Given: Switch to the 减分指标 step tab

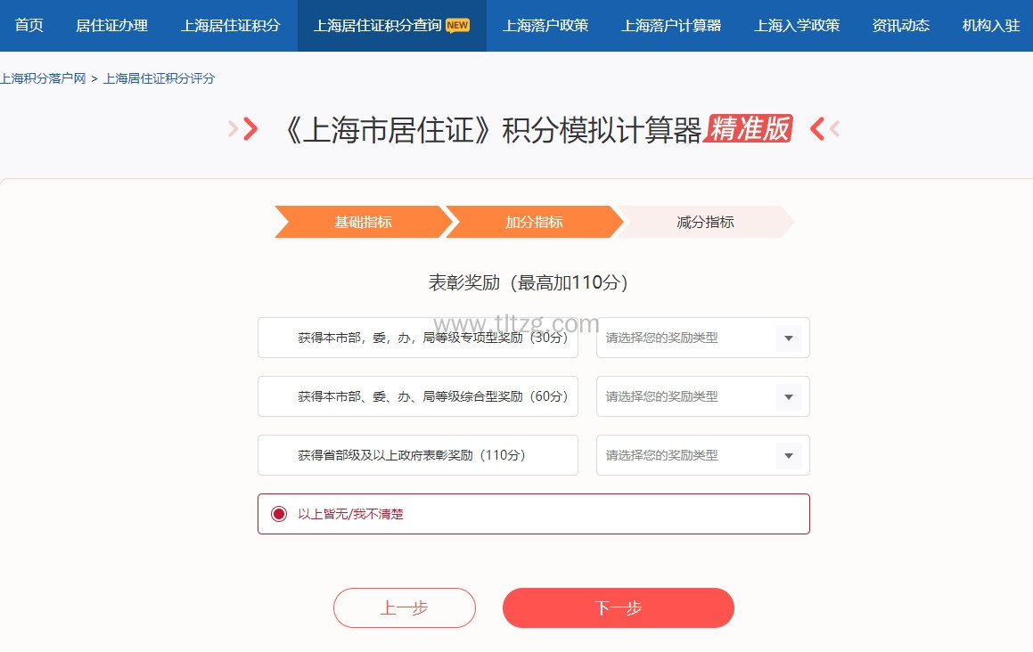Looking at the screenshot, I should (705, 222).
